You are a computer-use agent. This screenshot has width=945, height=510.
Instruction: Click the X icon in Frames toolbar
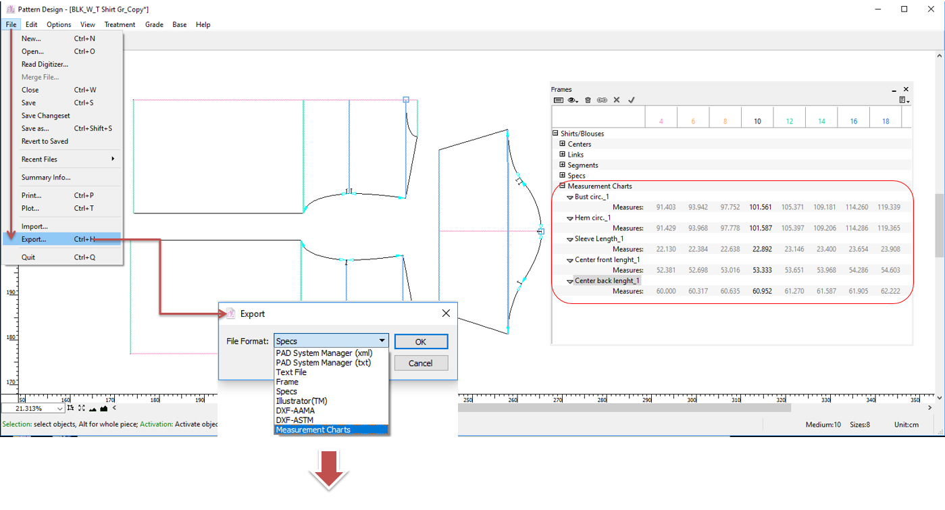pyautogui.click(x=617, y=100)
